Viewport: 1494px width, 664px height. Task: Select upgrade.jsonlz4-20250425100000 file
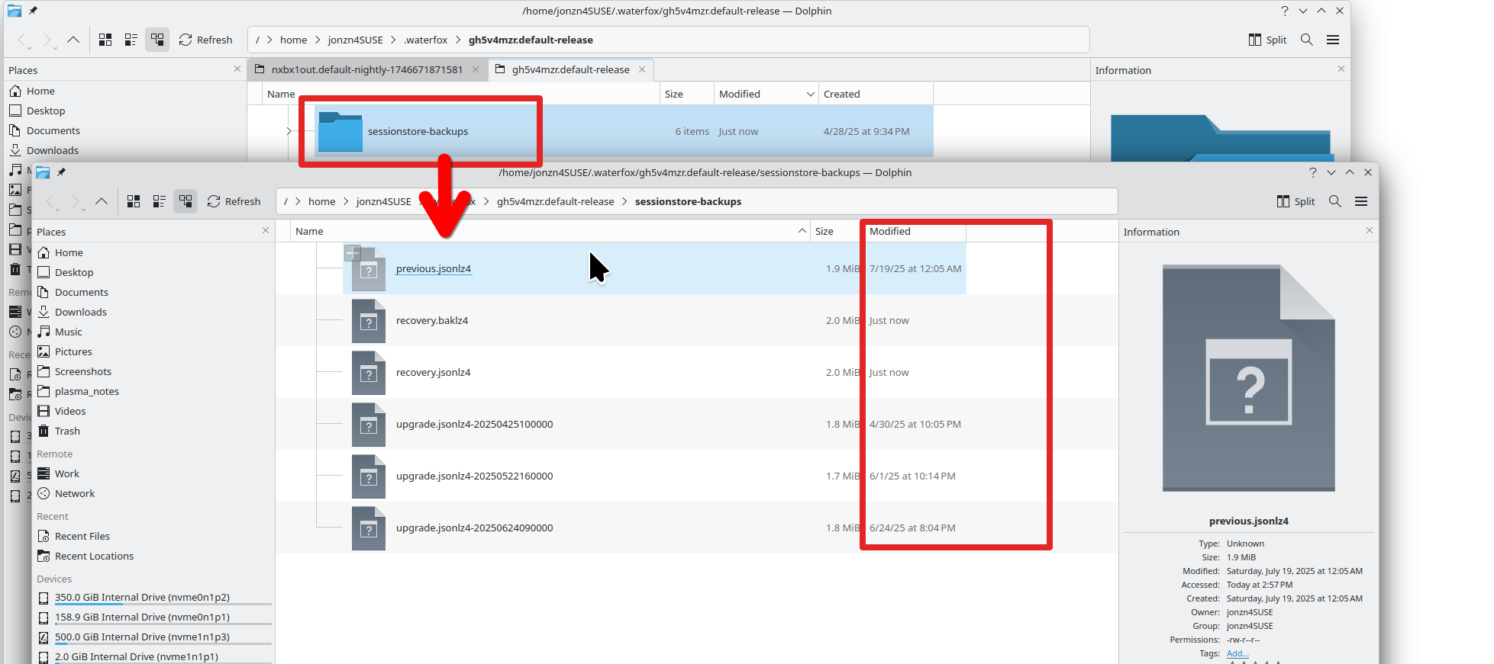click(x=475, y=424)
